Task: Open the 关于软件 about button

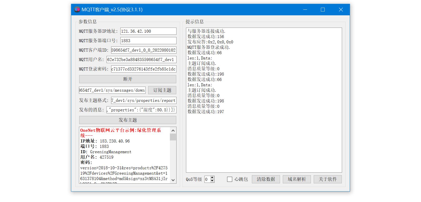Action: 328,179
